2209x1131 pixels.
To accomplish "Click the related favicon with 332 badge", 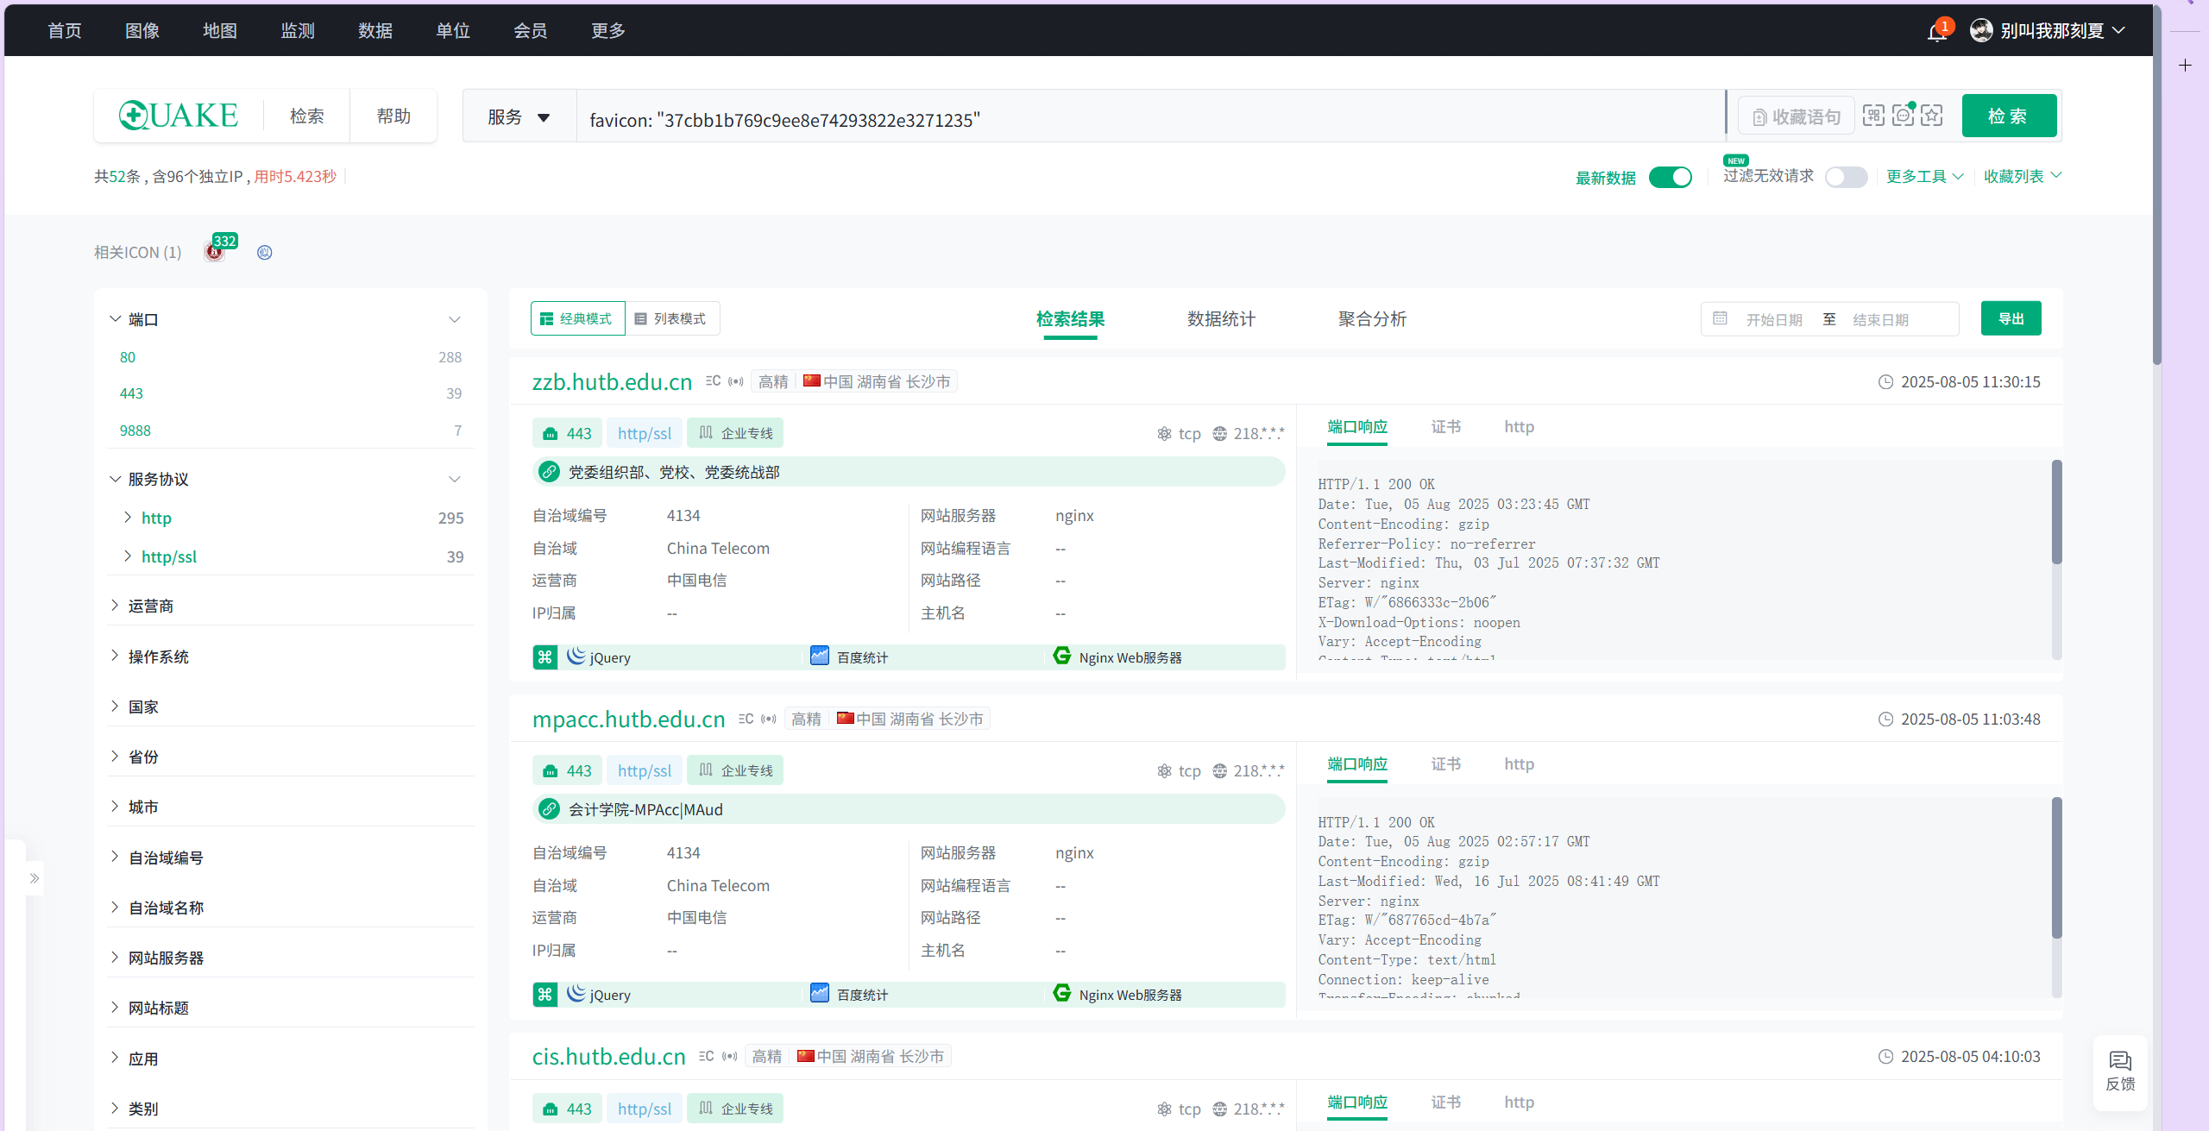I will point(214,252).
